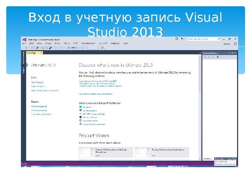Click the Microsoft Office platform link
Viewport: 251px width, 188px height.
point(90,121)
